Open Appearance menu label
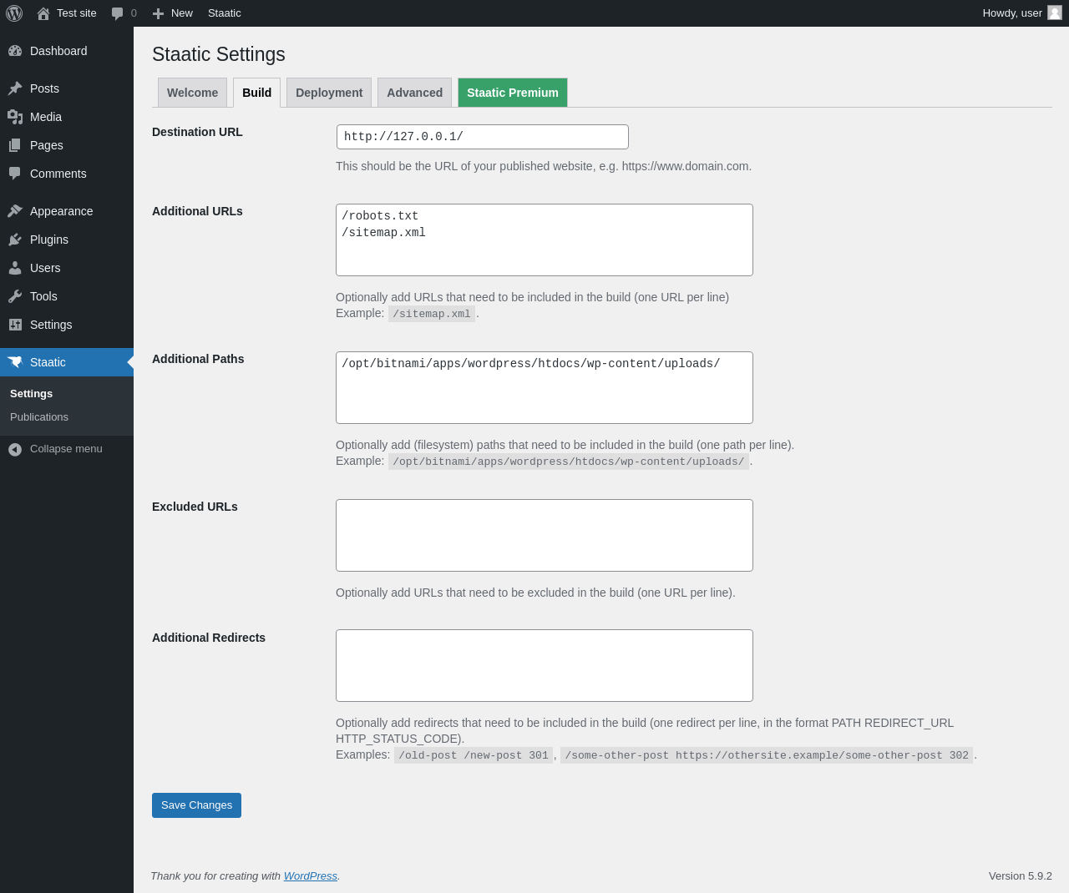 (61, 211)
